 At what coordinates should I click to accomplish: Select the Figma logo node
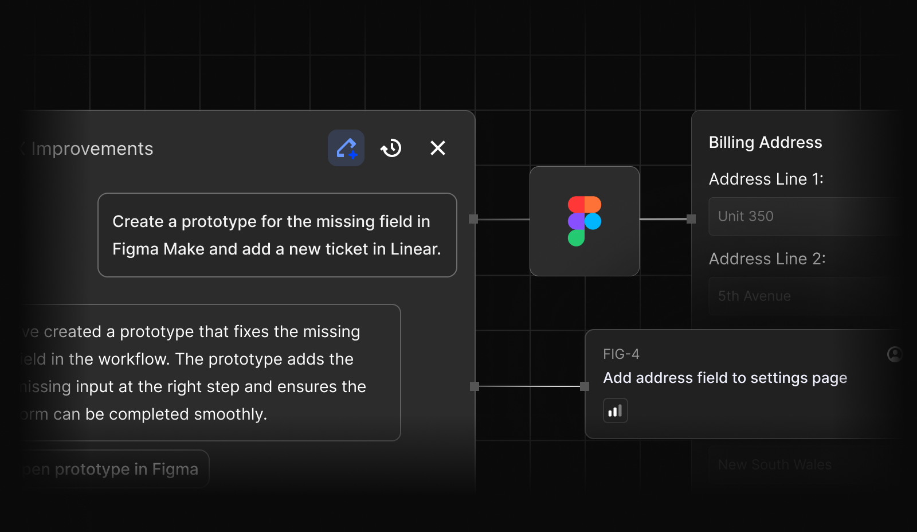pos(584,221)
